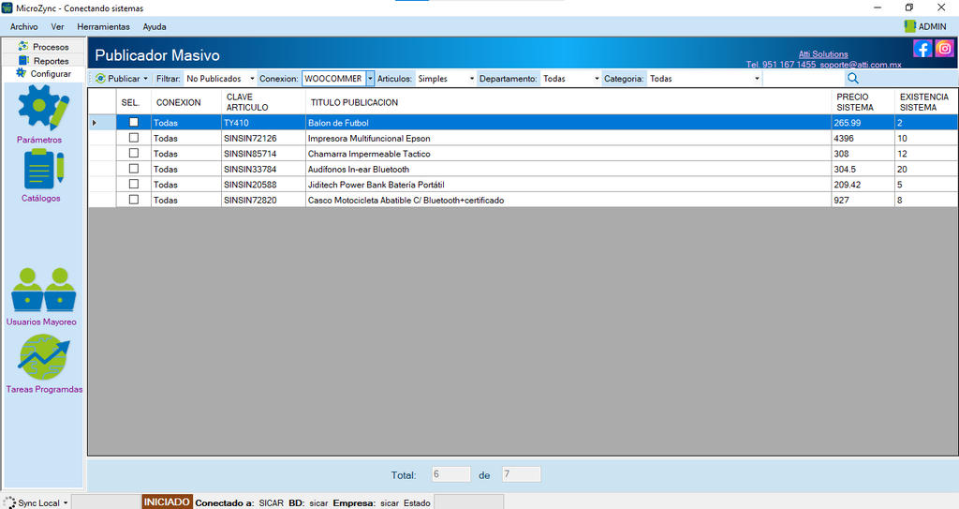This screenshot has height=509, width=959.
Task: Switch to the Reportes tab
Action: pos(43,61)
